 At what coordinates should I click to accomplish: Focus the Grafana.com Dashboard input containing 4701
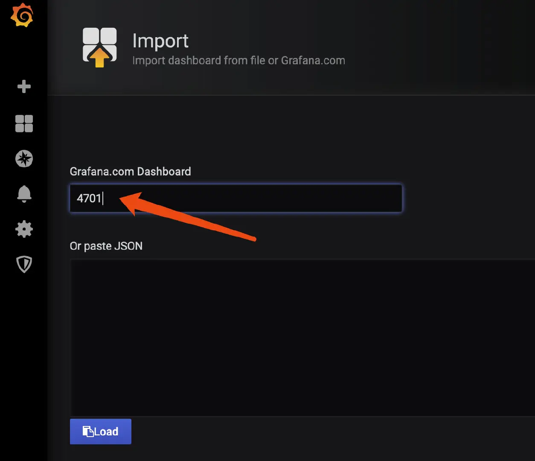[236, 198]
